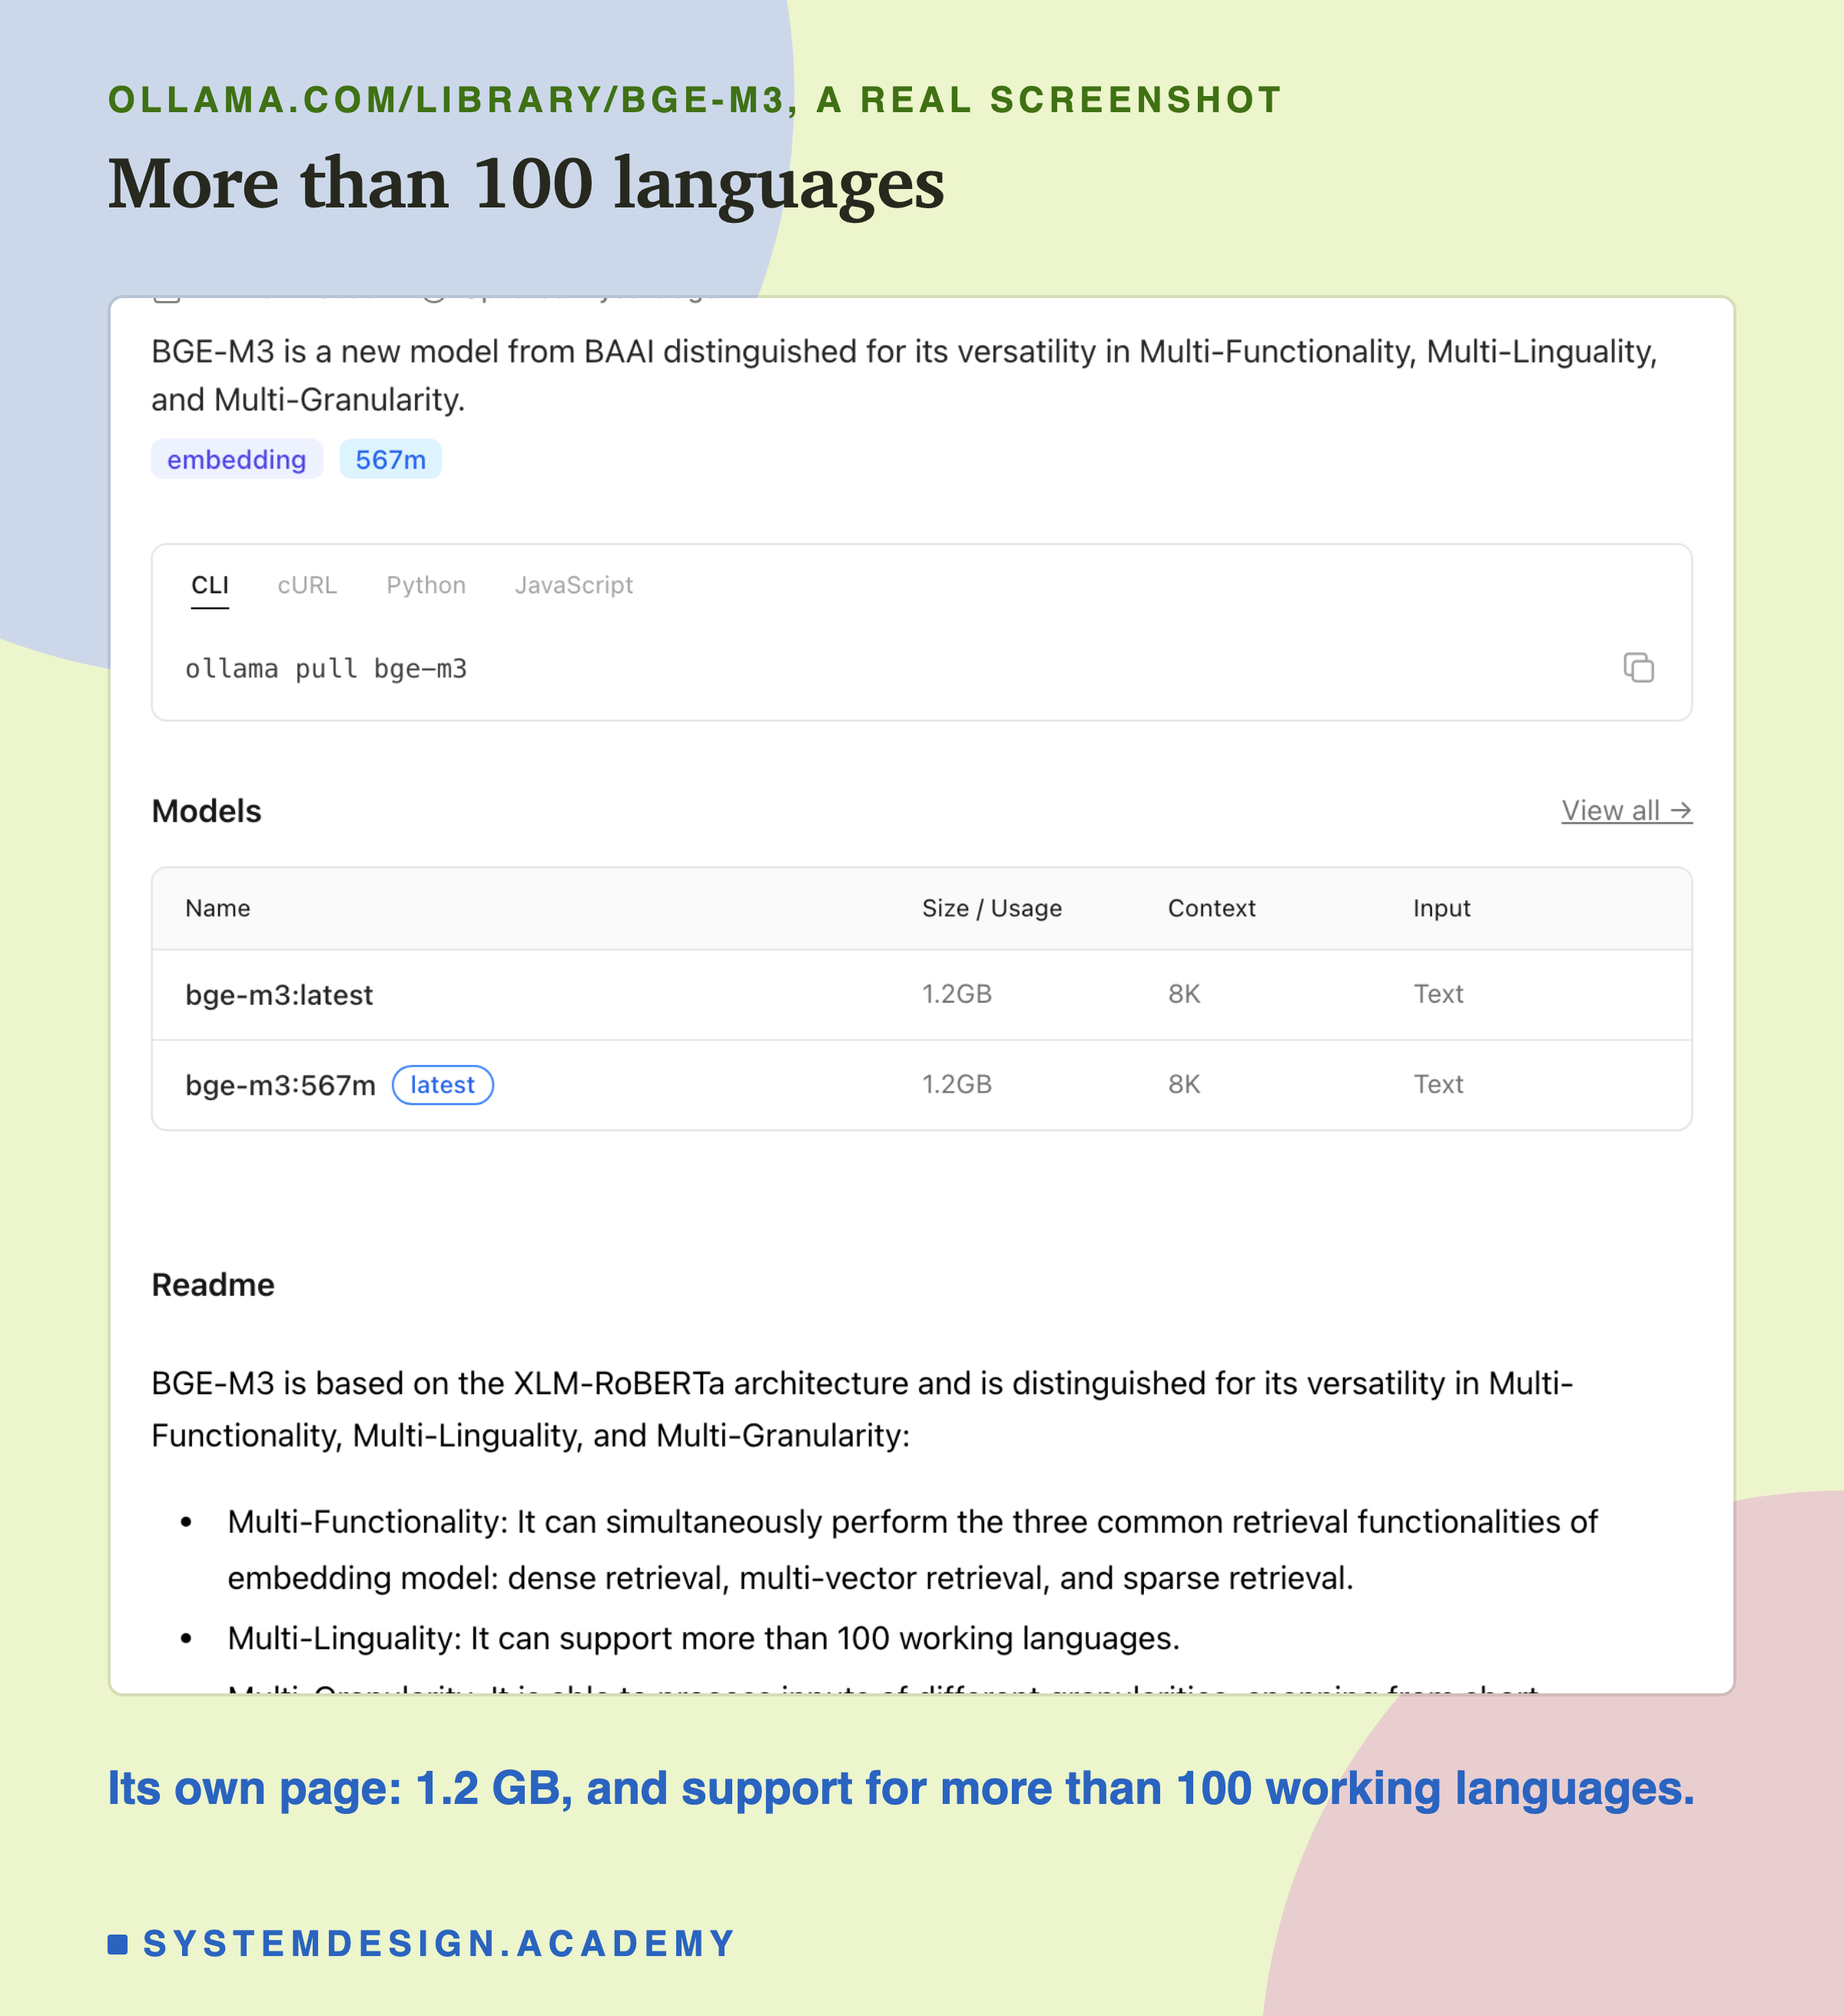
Task: Click 1.2GB size in bge-m3:567m row
Action: pos(957,1084)
